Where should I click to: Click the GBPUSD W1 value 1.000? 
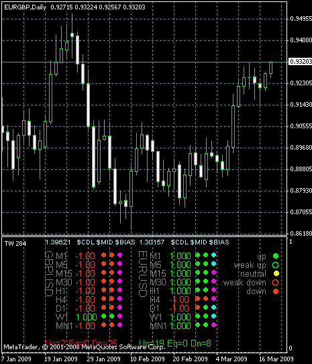point(87,317)
